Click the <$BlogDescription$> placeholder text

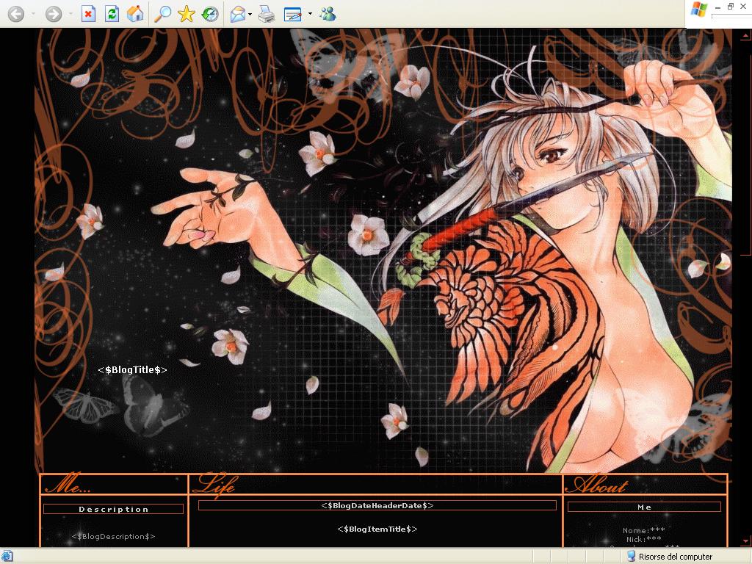coord(113,537)
